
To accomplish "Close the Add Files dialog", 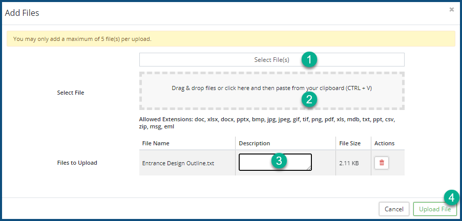I will pos(451,10).
